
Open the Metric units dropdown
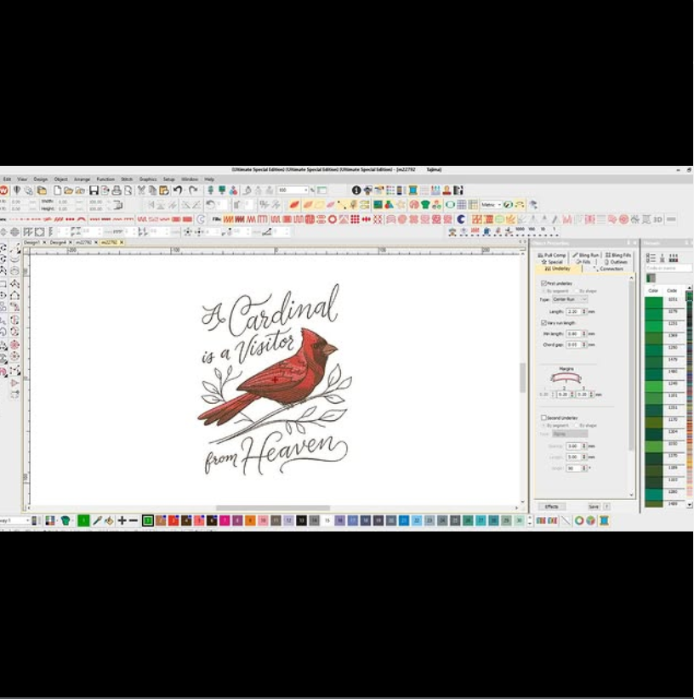[x=491, y=205]
